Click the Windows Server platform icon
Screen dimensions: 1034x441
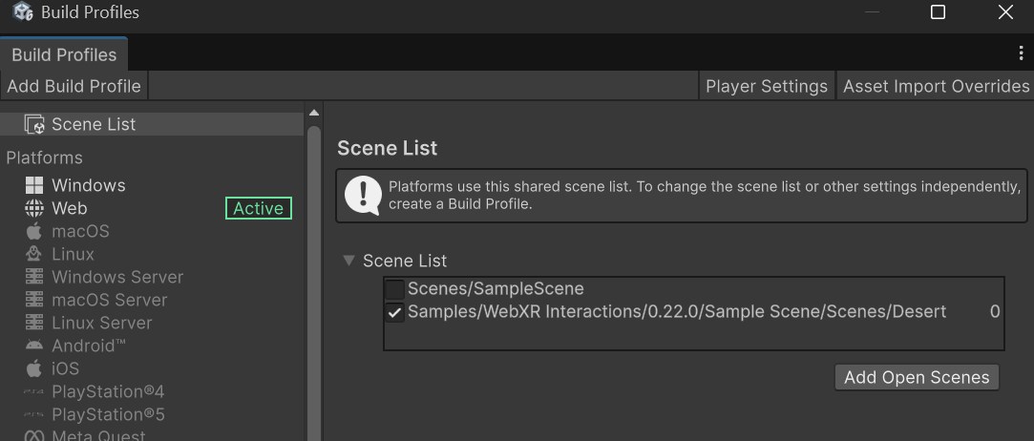tap(34, 277)
